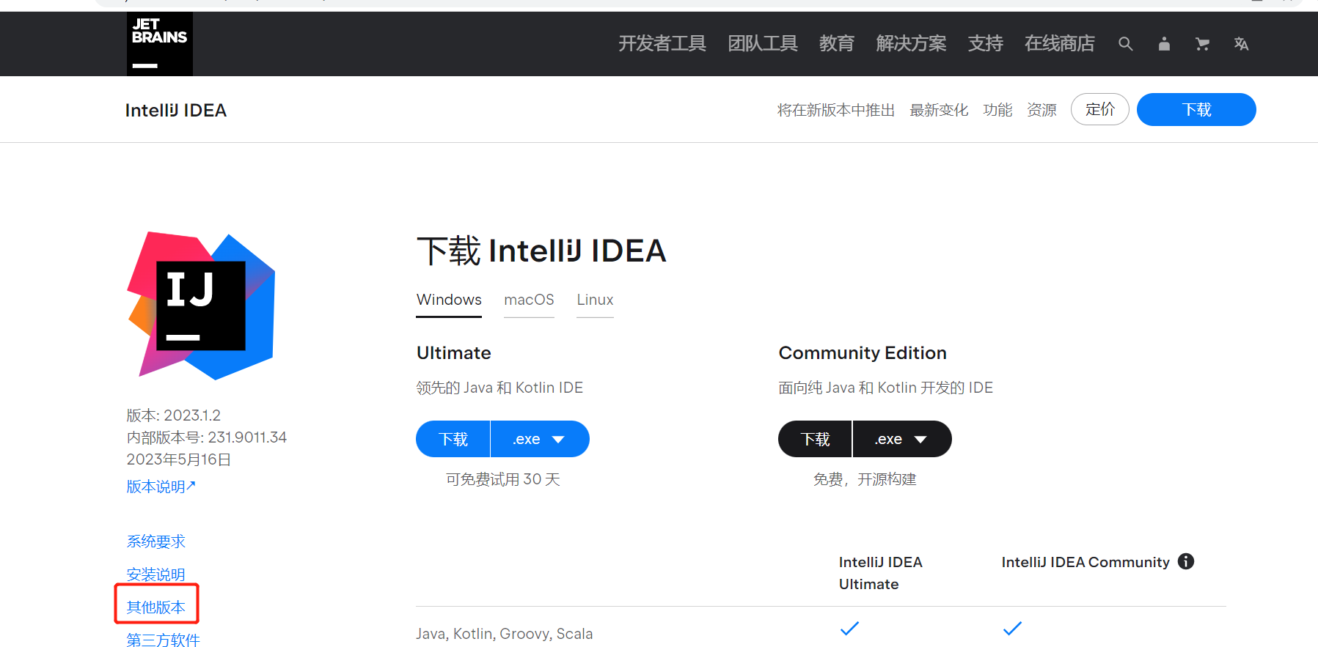Click the checkmark under IntelliJ IDEA Community column

1012,629
